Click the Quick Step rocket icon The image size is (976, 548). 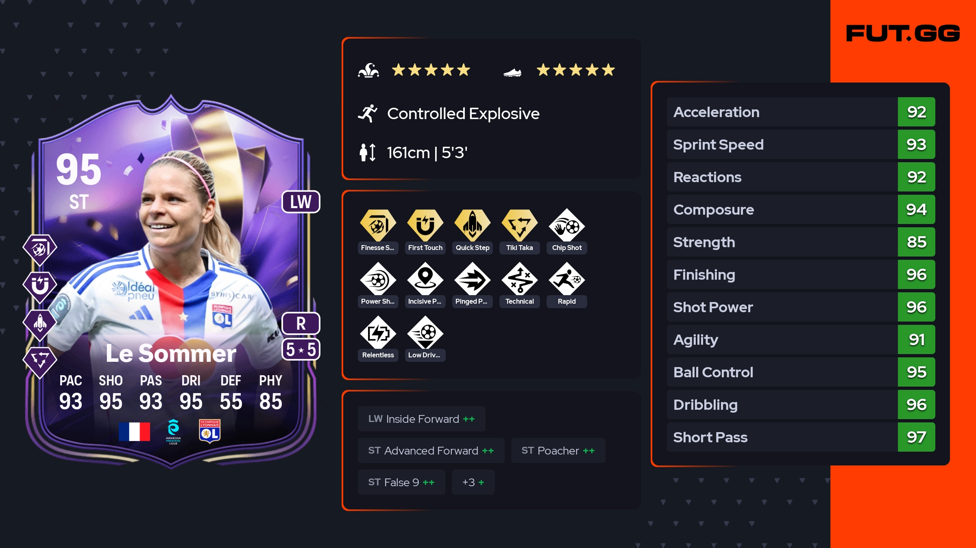472,225
